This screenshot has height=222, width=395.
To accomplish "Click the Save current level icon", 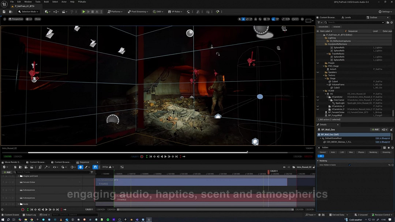I will click(x=4, y=12).
